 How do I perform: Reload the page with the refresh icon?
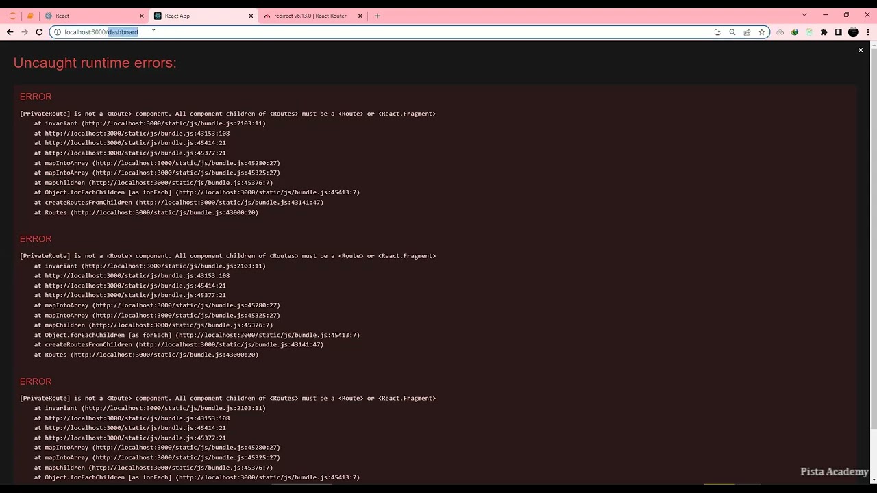pos(39,32)
